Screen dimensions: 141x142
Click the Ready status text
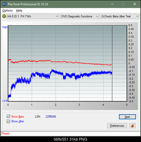click(x=6, y=134)
